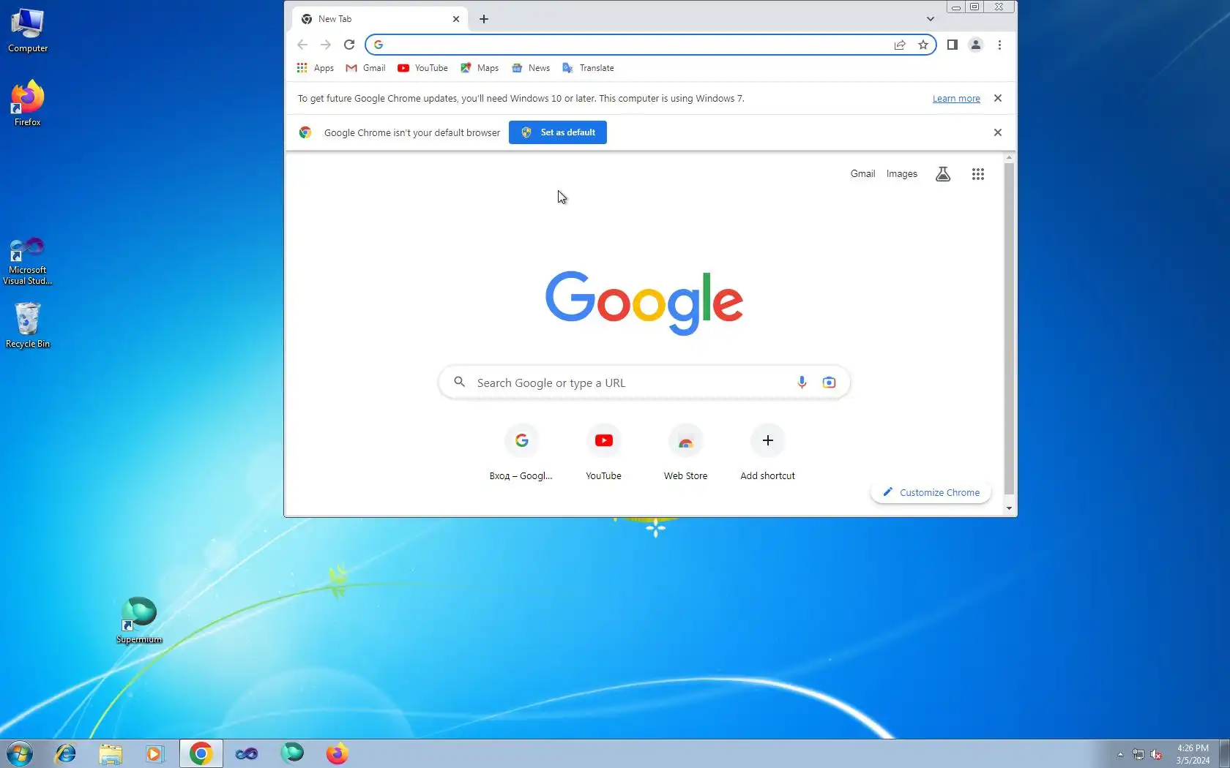The height and width of the screenshot is (768, 1230).
Task: Open the Chrome profile avatar
Action: tap(976, 45)
